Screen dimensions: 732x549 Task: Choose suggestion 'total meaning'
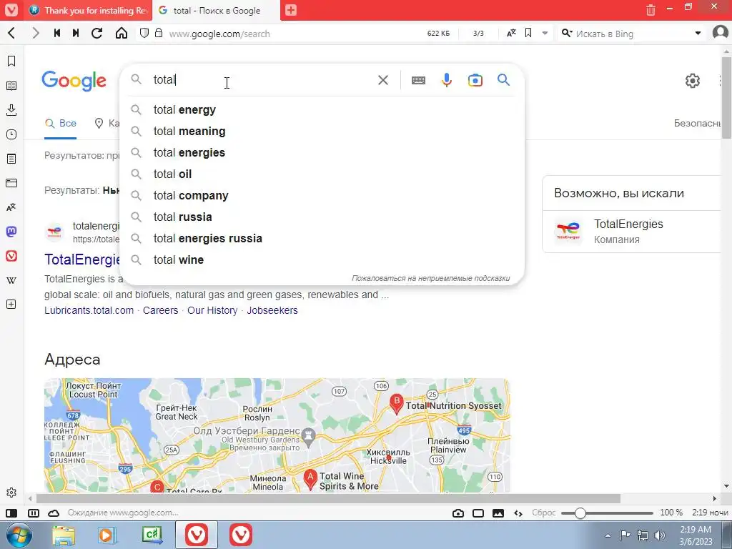pyautogui.click(x=322, y=132)
